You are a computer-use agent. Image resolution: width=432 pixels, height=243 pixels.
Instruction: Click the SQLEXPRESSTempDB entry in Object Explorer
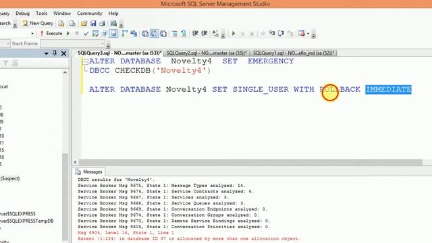click(27, 221)
